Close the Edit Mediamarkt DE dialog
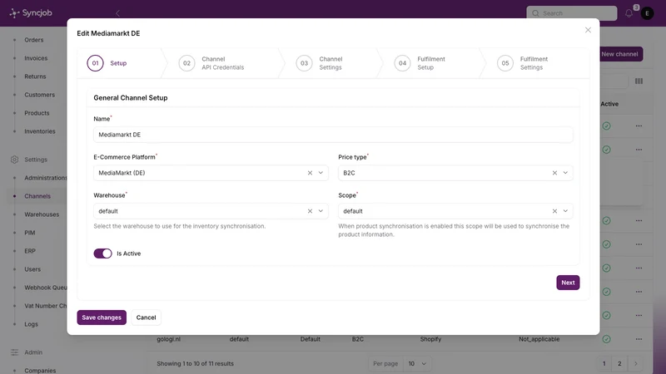The height and width of the screenshot is (374, 666). pos(588,30)
